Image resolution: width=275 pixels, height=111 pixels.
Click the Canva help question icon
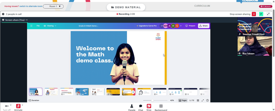[207, 100]
